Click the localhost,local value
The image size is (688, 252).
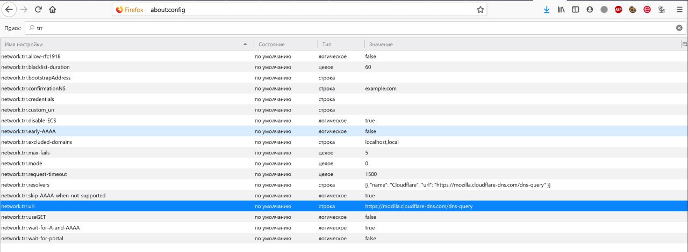(x=382, y=142)
